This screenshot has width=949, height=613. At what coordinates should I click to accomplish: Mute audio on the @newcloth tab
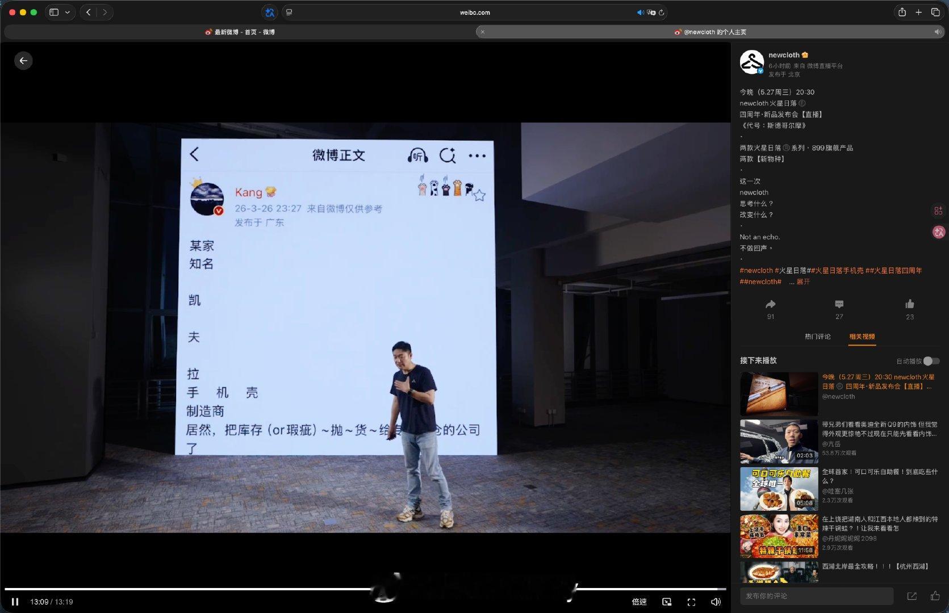937,32
